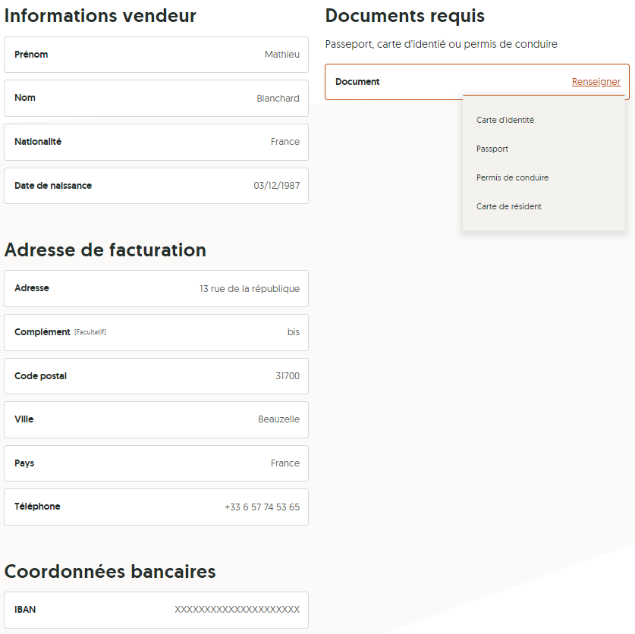Edit the Téléphone number field
This screenshot has width=635, height=634.
pos(156,507)
